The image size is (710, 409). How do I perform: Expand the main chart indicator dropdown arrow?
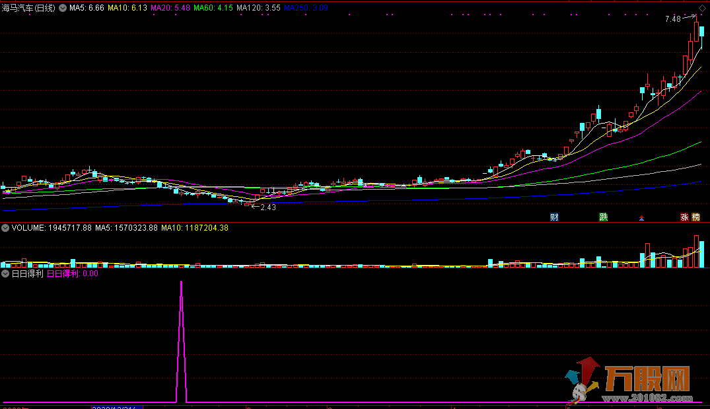[63, 8]
